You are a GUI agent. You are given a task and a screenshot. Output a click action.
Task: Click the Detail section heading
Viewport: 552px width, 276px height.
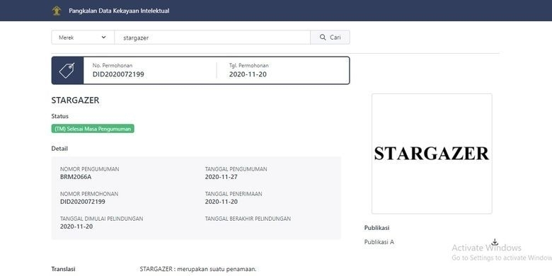59,149
